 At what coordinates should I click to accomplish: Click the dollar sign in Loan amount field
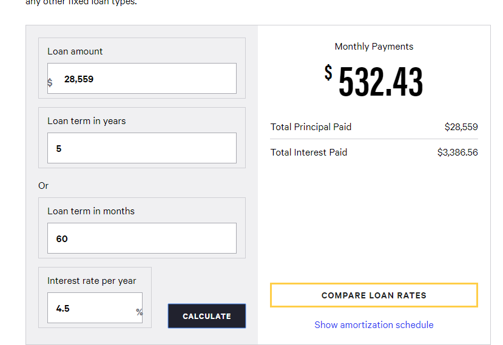tap(50, 82)
